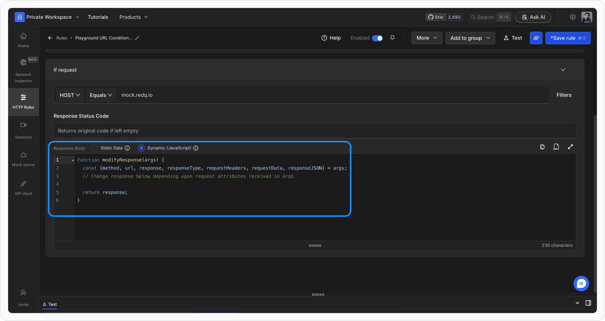This screenshot has height=321, width=605.
Task: Click the Response Status Code input field
Action: pos(315,131)
